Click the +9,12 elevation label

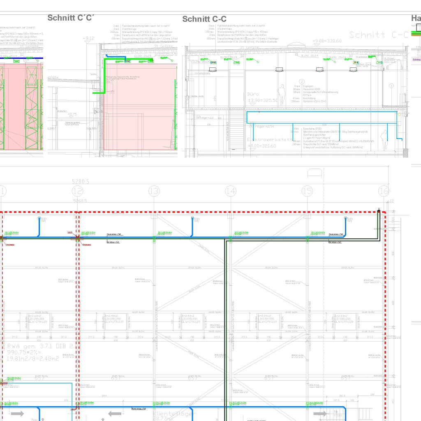88,39
